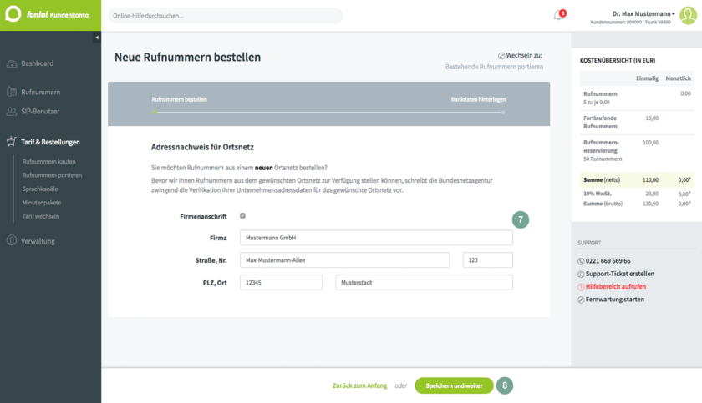Click the Dashboard gauge icon

tap(12, 64)
